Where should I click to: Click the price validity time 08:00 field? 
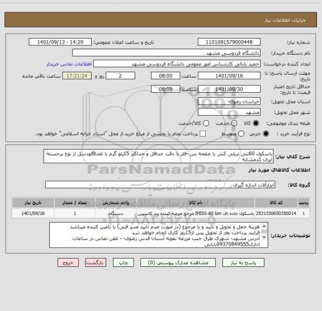pos(165,89)
